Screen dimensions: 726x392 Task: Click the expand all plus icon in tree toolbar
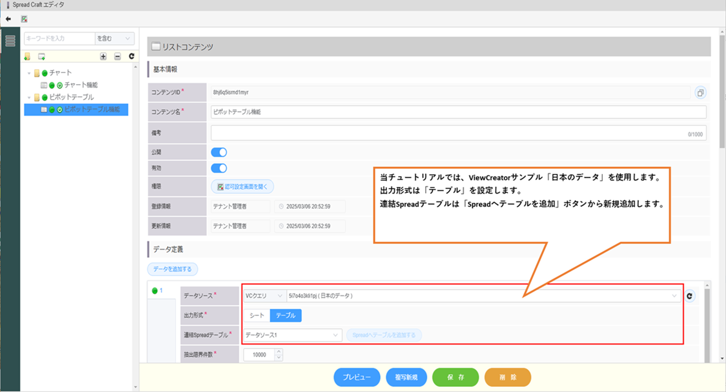pos(103,57)
